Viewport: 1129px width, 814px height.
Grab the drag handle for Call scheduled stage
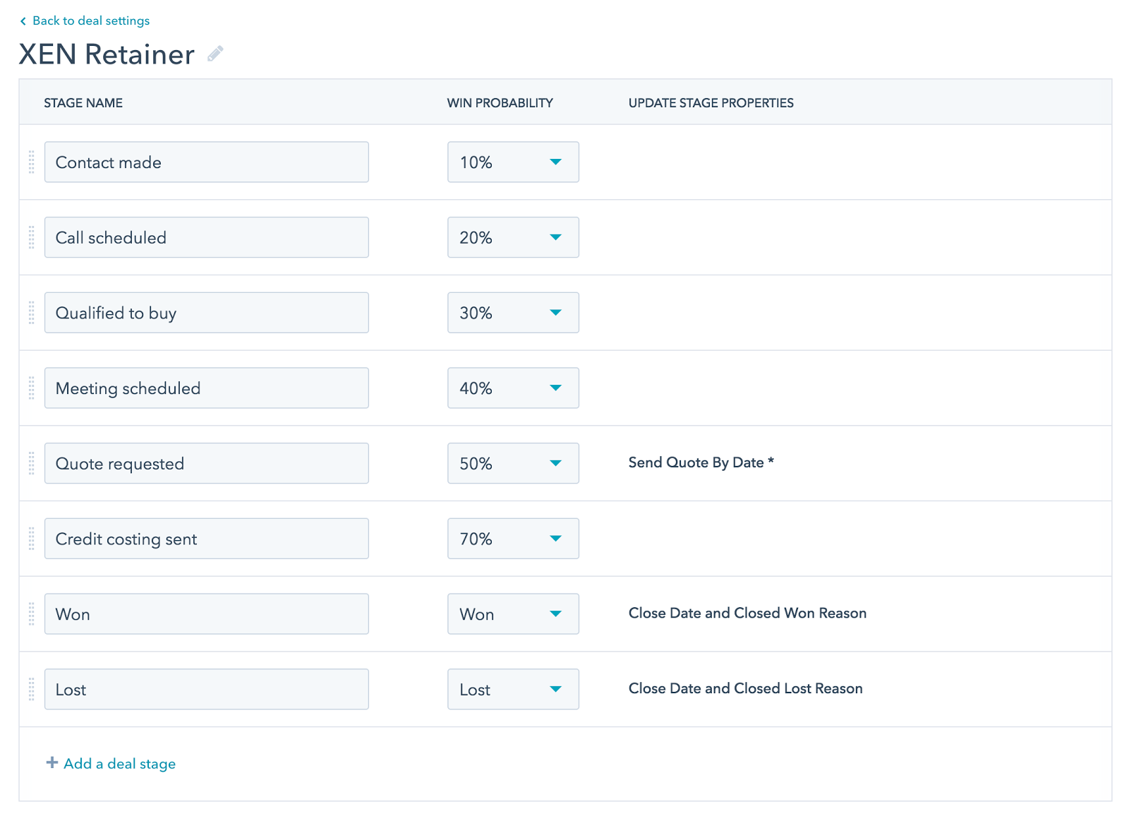pyautogui.click(x=31, y=237)
